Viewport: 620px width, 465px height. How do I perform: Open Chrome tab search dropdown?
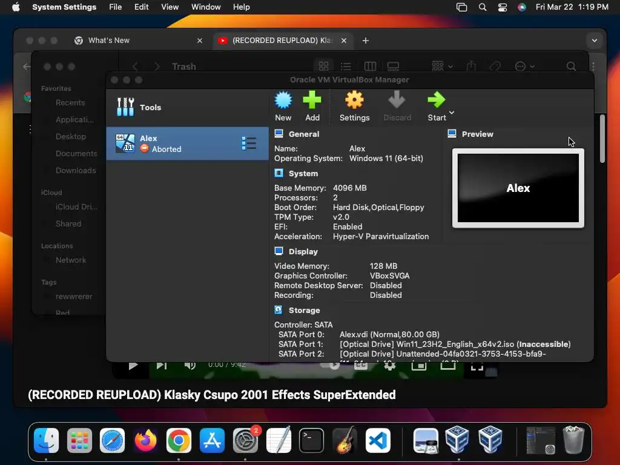[x=595, y=41]
